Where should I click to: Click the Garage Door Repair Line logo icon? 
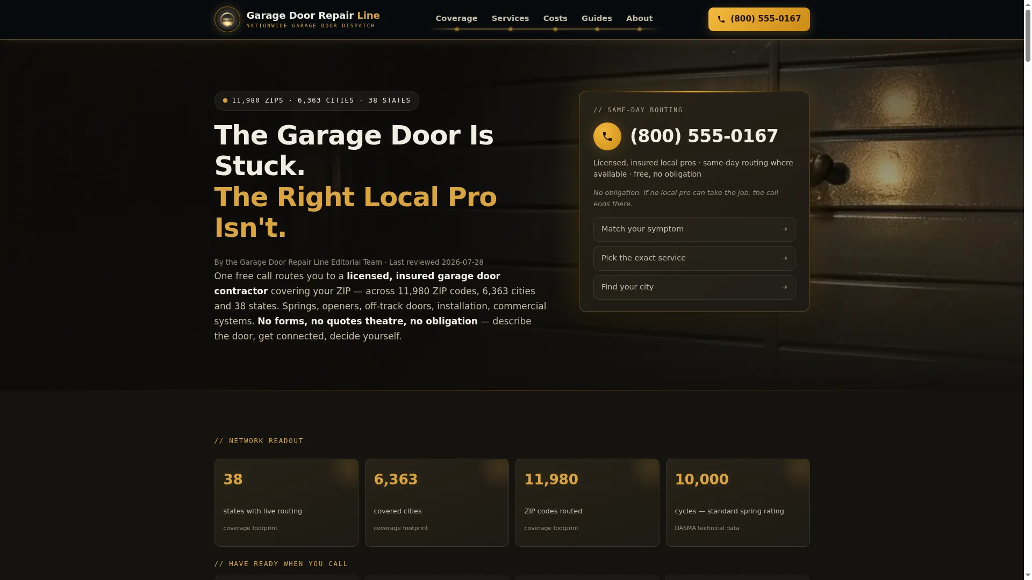(x=227, y=19)
